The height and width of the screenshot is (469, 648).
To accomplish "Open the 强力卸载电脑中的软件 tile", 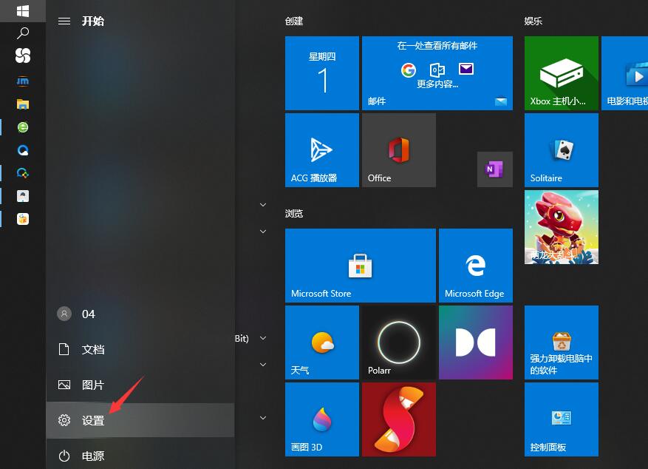I will tap(562, 343).
